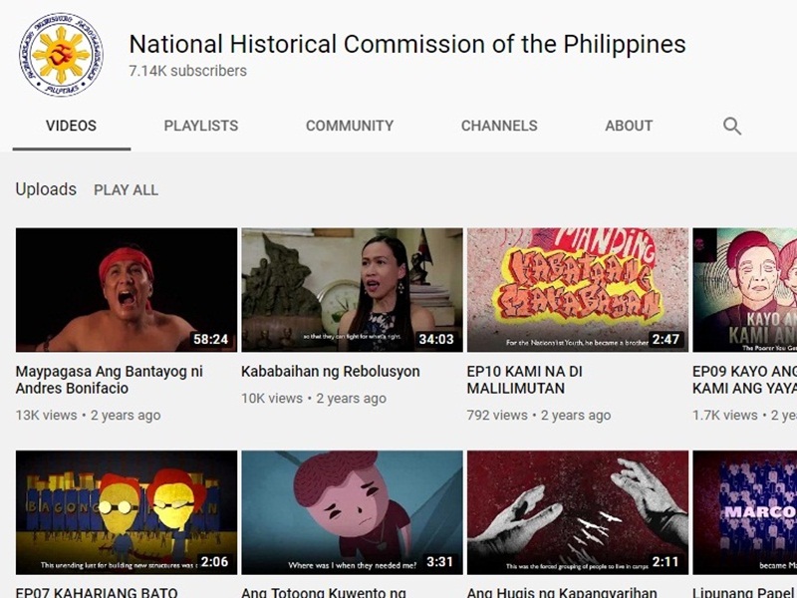Go to the Channels tab
797x598 pixels.
pyautogui.click(x=499, y=126)
